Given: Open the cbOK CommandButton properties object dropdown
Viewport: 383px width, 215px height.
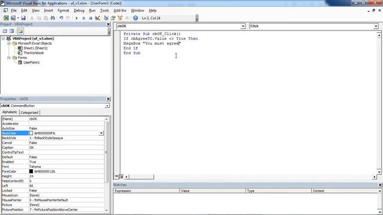Looking at the screenshot, I should tap(107, 106).
